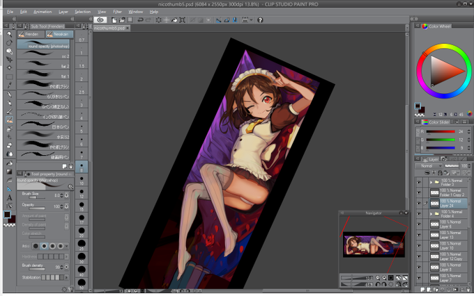Toggle snap to grid icon

pyautogui.click(x=234, y=20)
